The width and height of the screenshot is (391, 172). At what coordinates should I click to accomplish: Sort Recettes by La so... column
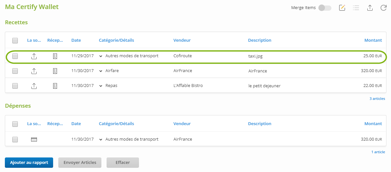(x=34, y=40)
